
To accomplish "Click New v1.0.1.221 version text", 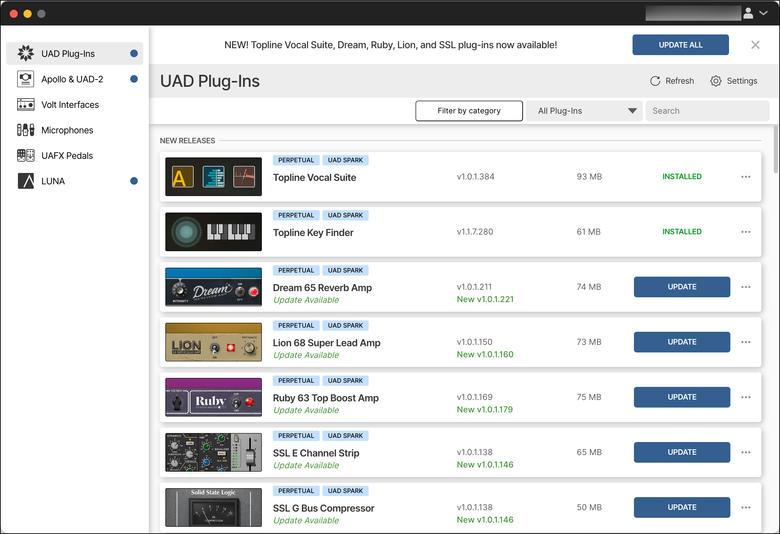I will tap(485, 299).
